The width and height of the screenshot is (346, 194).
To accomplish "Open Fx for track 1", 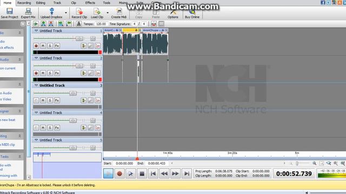I will [x=57, y=46].
